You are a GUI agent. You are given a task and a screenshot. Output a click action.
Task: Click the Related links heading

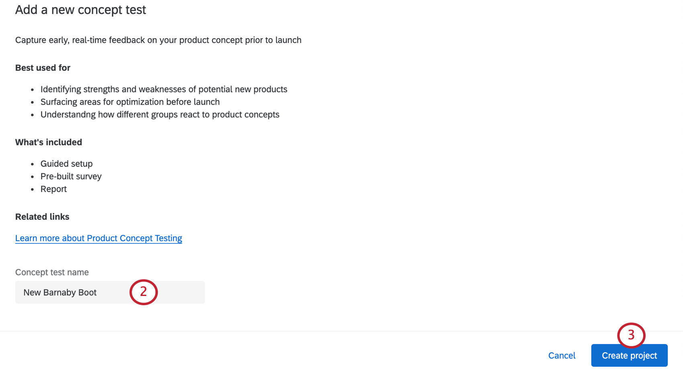[x=42, y=217]
